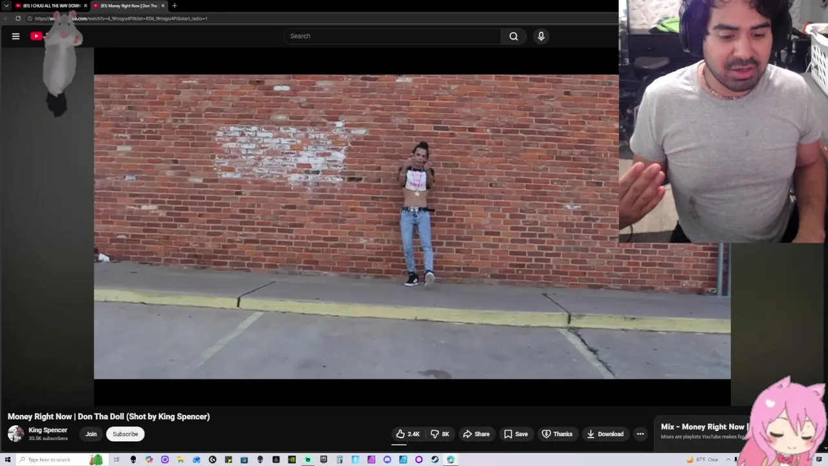Open File Explorer from the taskbar
Screen dimensions: 828x466
click(180, 460)
